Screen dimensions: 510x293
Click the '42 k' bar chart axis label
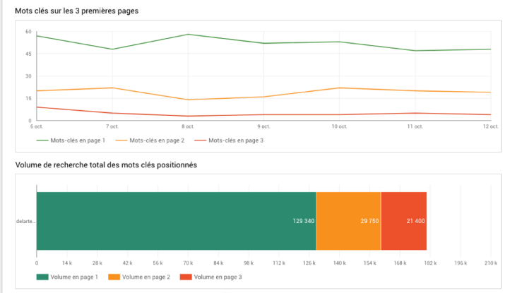(x=127, y=263)
